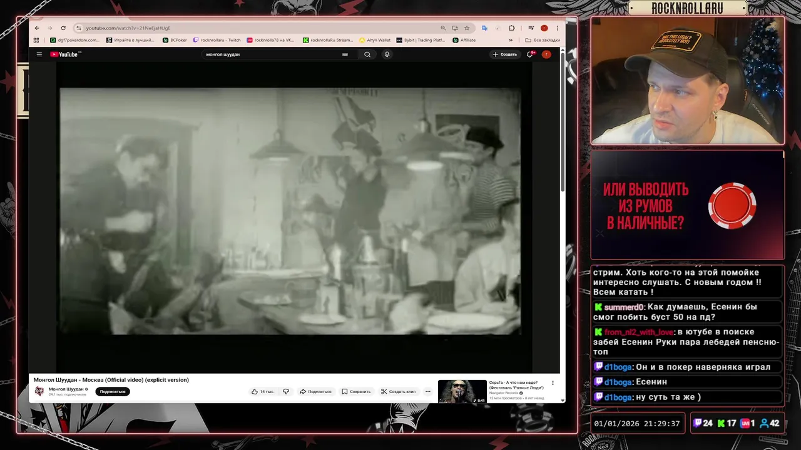Open the Chrome profile avatar

[x=544, y=28]
